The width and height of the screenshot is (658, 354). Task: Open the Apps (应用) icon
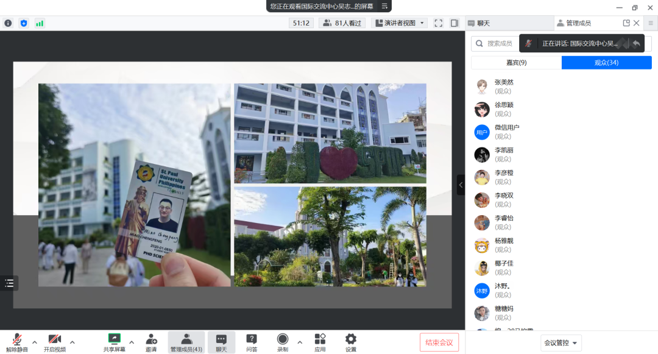click(x=320, y=342)
